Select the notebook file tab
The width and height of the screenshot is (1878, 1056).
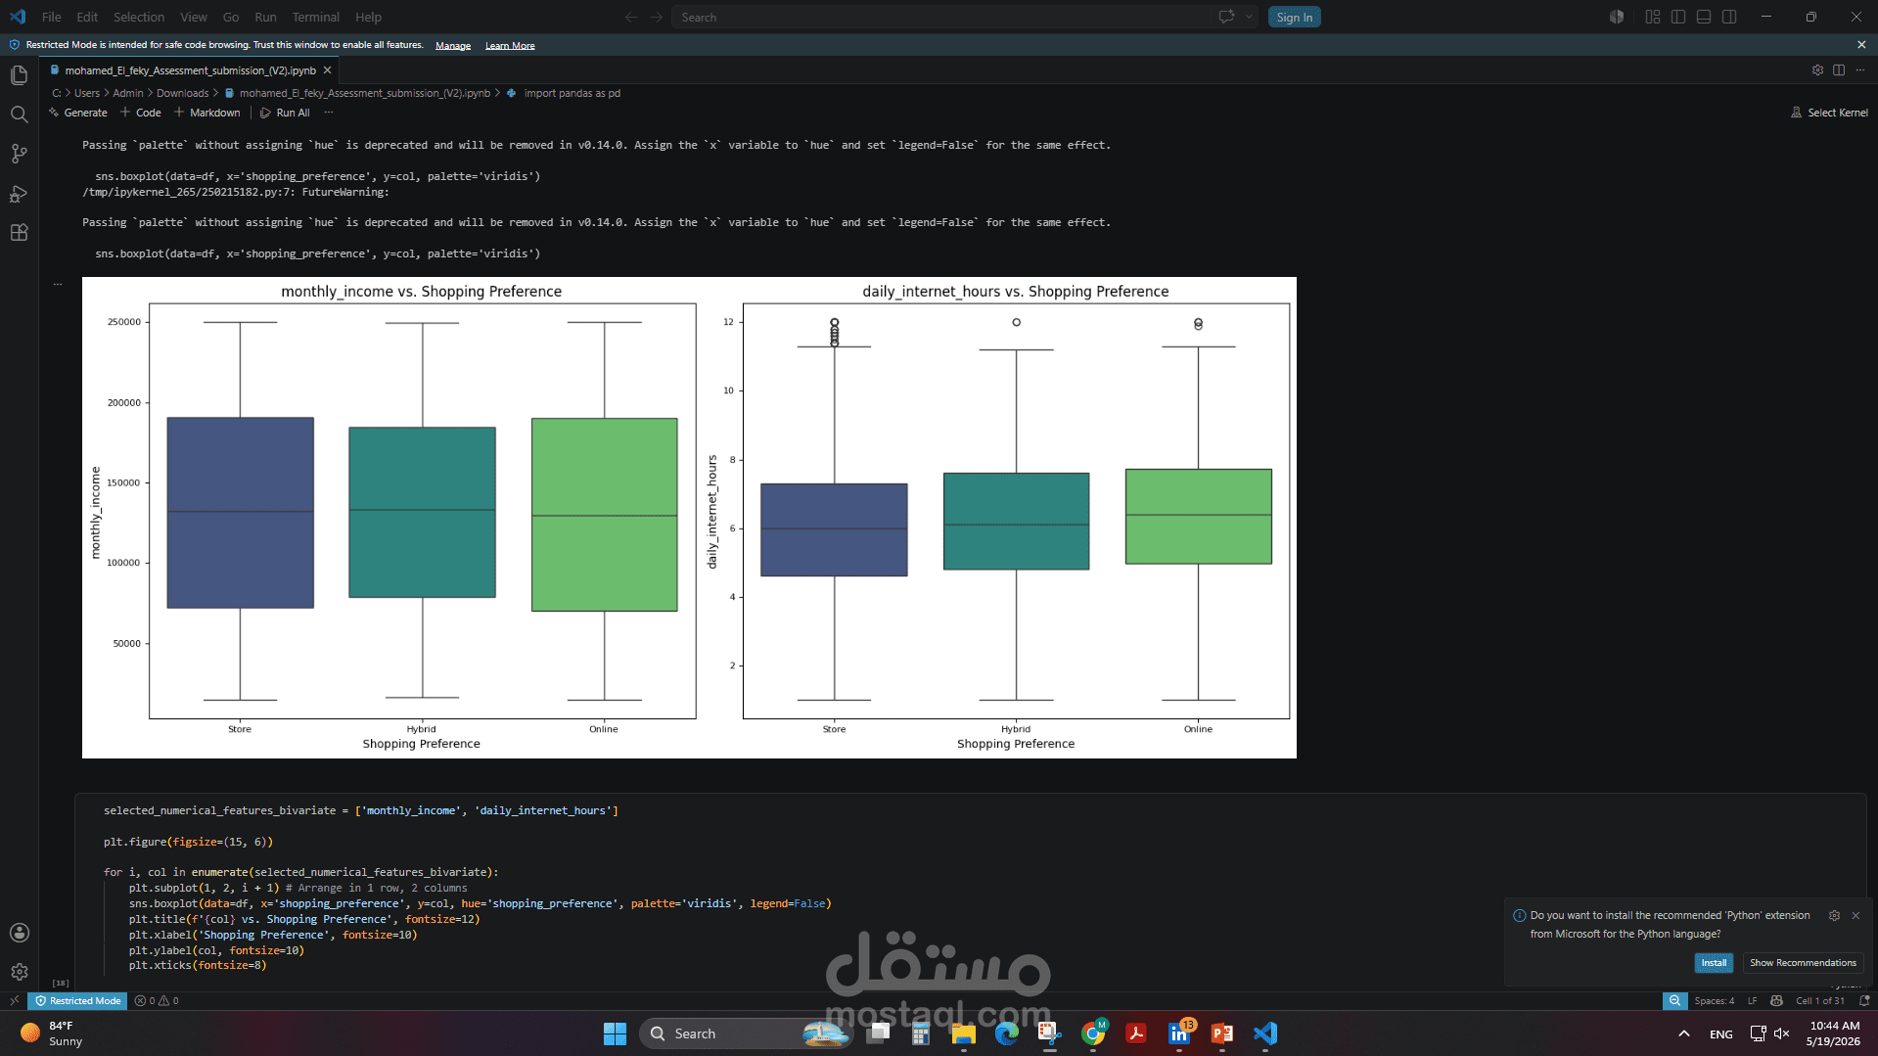[190, 70]
